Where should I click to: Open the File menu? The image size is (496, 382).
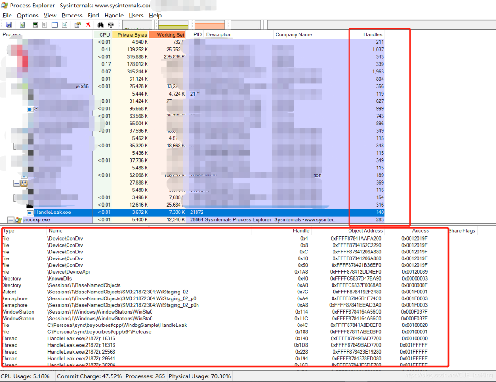[7, 15]
